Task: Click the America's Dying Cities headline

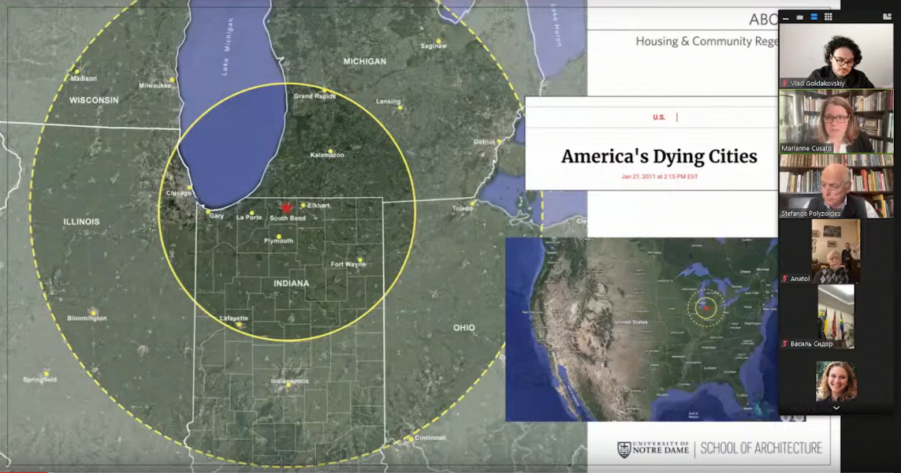Action: point(658,156)
